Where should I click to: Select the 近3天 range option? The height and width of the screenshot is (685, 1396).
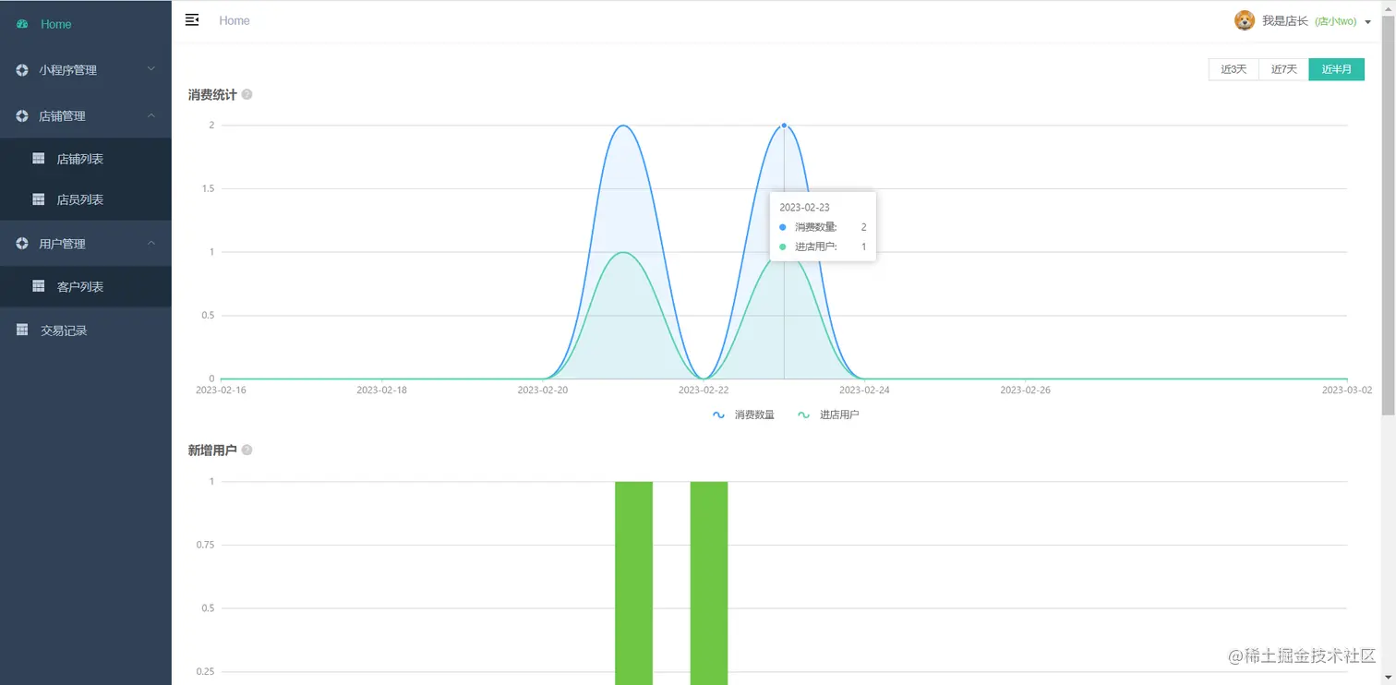(x=1234, y=69)
